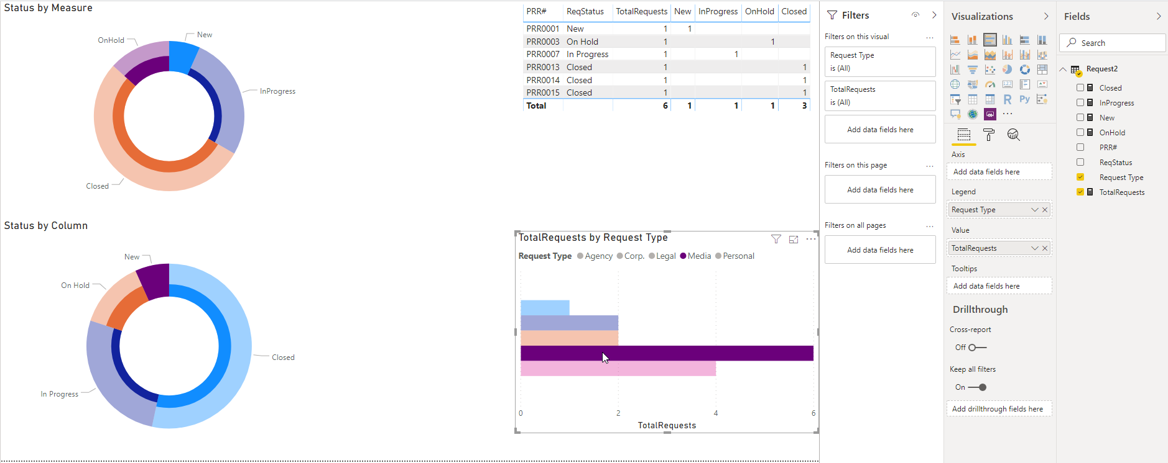This screenshot has width=1168, height=463.
Task: Click the Search fields box
Action: point(1112,43)
